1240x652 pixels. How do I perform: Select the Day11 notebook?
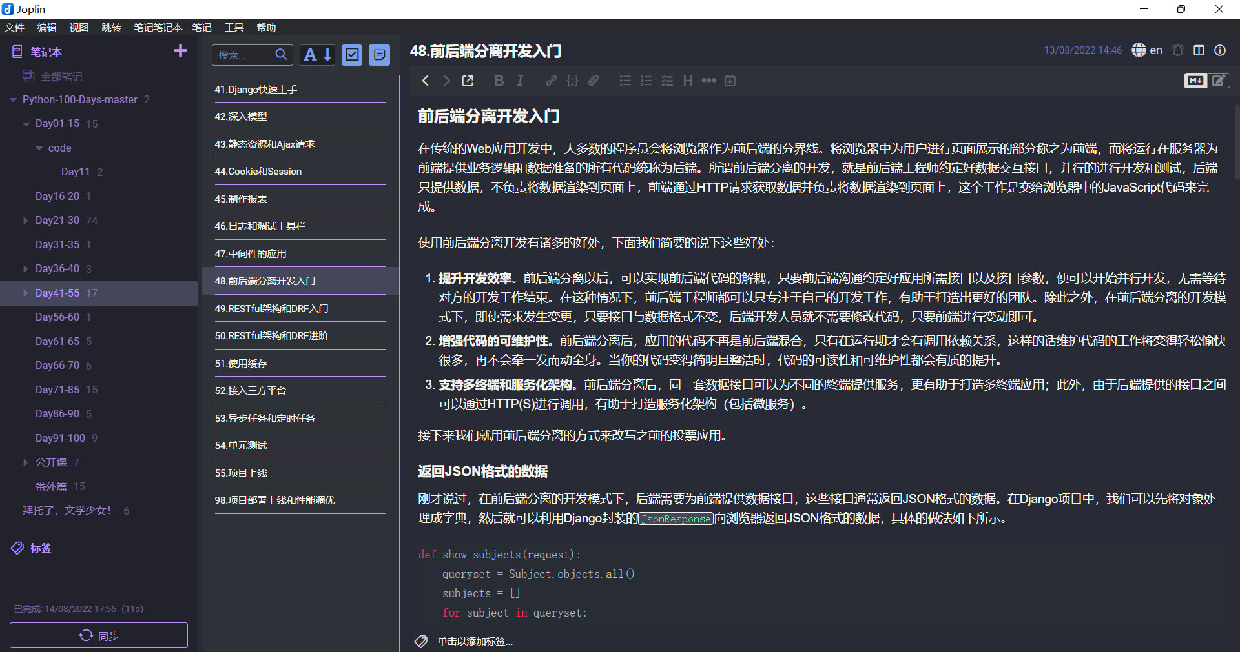pyautogui.click(x=76, y=172)
